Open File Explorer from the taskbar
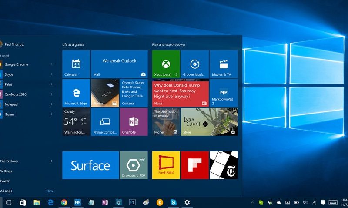348x208 pixels. pyautogui.click(x=37, y=202)
